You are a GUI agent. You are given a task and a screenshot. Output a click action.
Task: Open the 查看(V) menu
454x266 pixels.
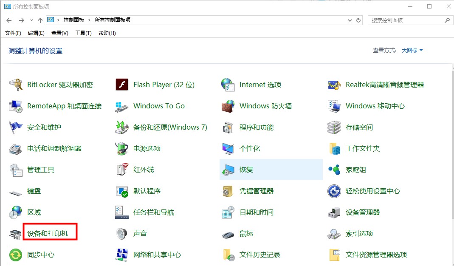pyautogui.click(x=59, y=33)
